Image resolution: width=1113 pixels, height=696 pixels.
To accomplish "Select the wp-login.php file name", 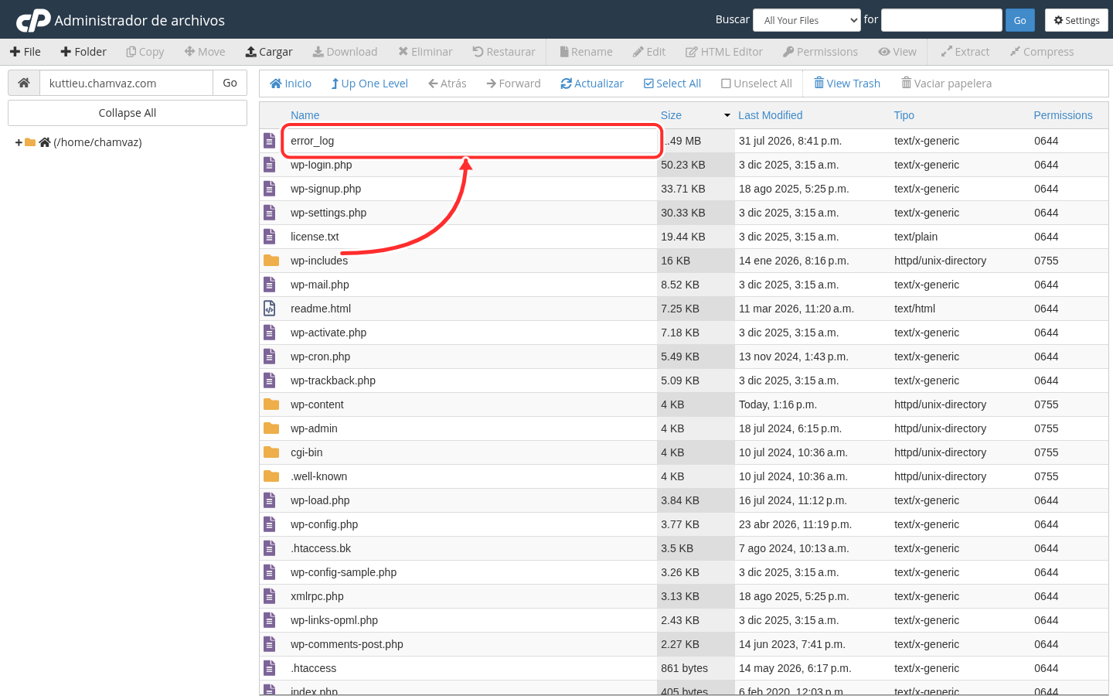I will click(x=321, y=165).
